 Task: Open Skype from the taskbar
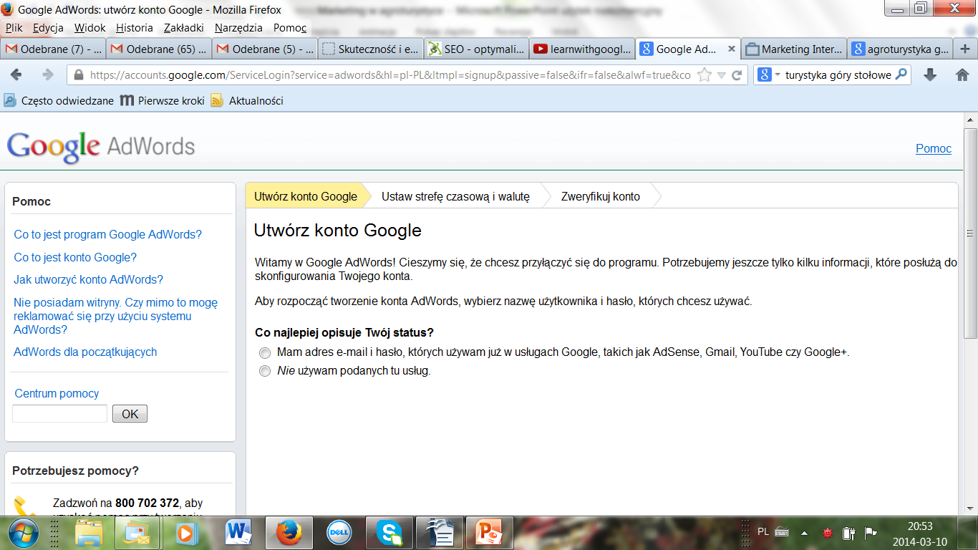click(389, 533)
